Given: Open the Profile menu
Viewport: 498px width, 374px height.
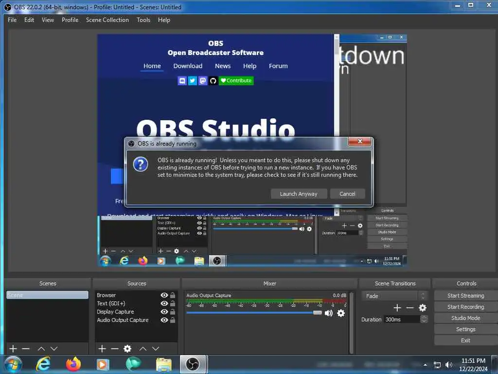Looking at the screenshot, I should point(70,19).
